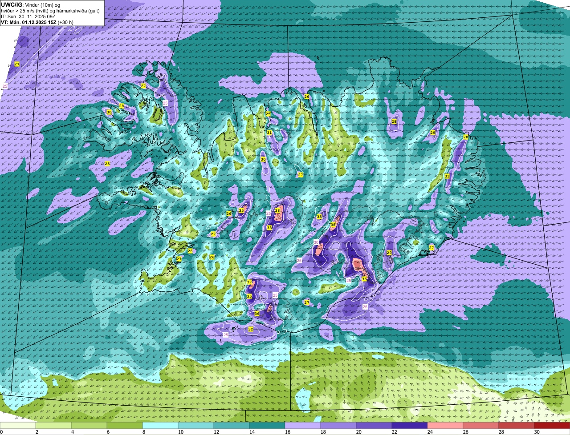The image size is (570, 435).
Task: Click the '16' tick label on legend scale
Action: tap(287, 432)
